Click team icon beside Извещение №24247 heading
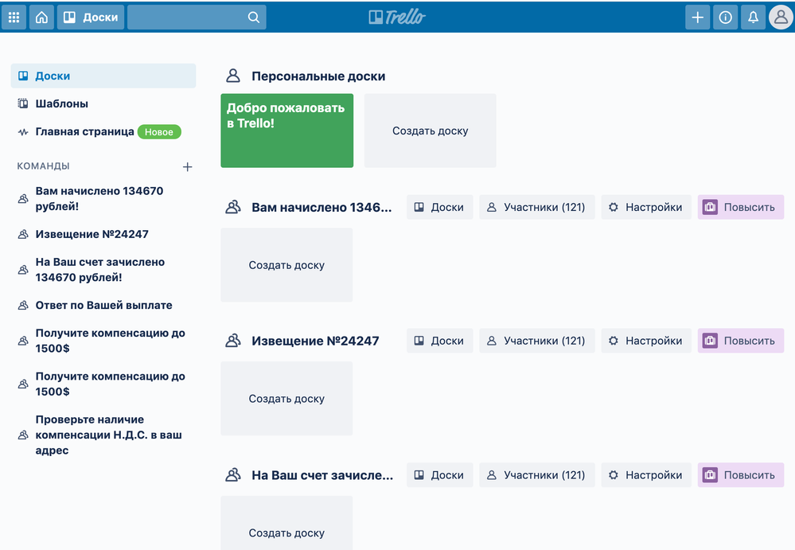 click(232, 341)
